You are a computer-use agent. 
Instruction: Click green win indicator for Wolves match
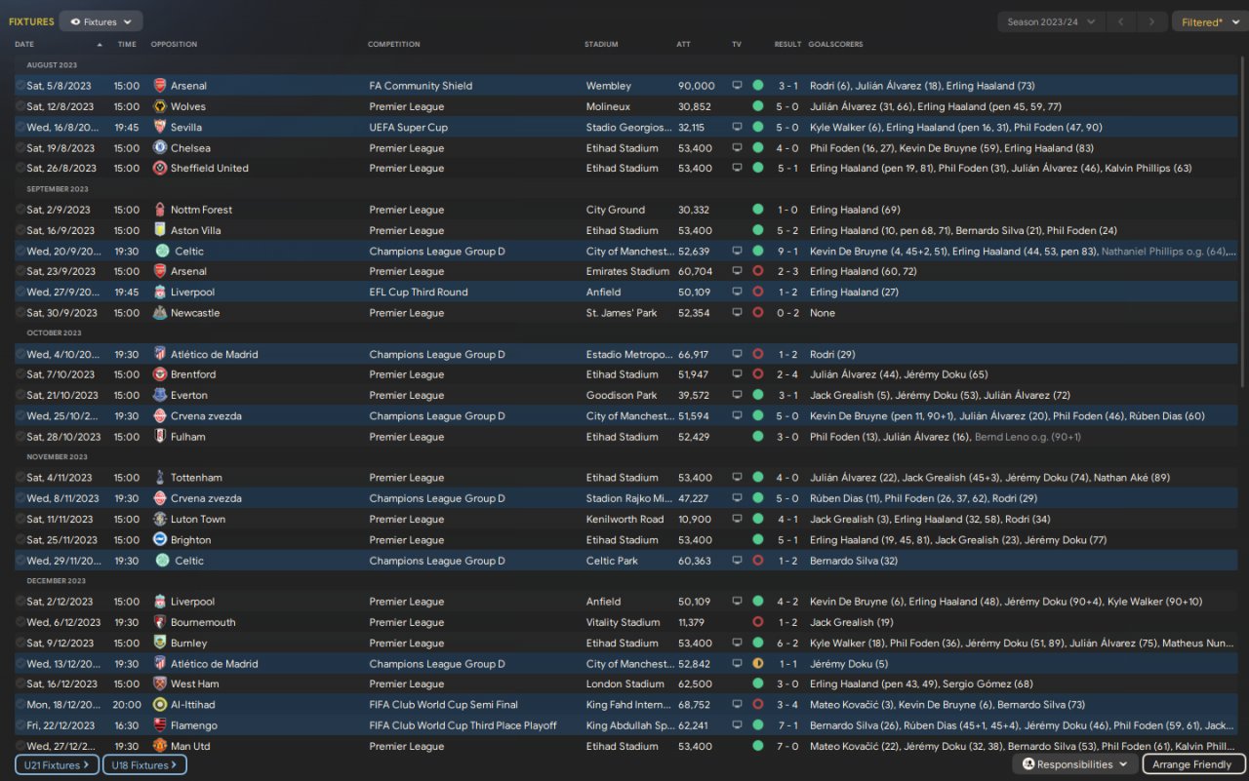pyautogui.click(x=758, y=106)
